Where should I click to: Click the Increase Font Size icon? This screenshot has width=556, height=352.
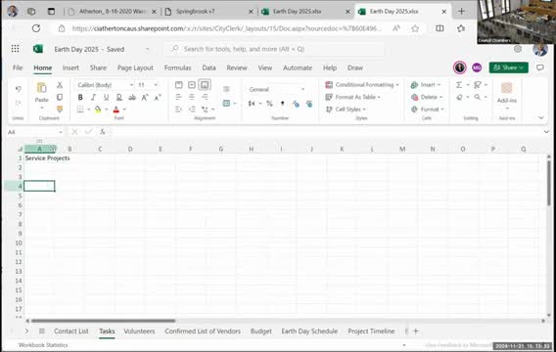coord(145,98)
